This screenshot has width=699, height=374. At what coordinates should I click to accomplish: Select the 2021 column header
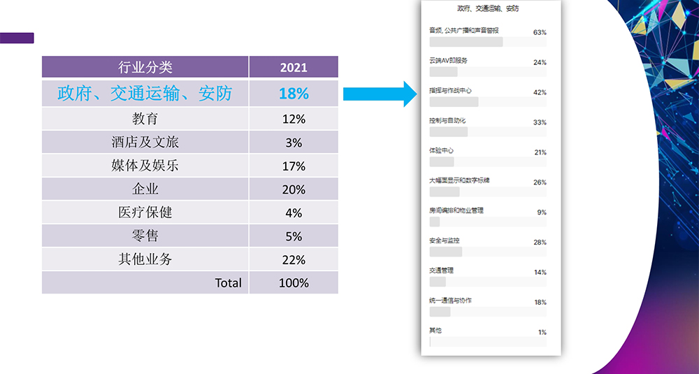click(x=294, y=67)
